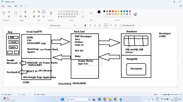Pick the Five-point star shape
This screenshot has width=183, height=102.
pos(59,17)
